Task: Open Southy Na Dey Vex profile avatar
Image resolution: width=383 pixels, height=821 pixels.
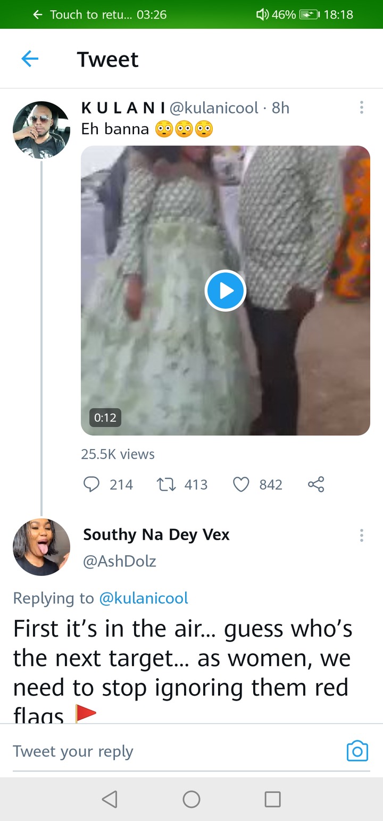Action: [x=41, y=547]
